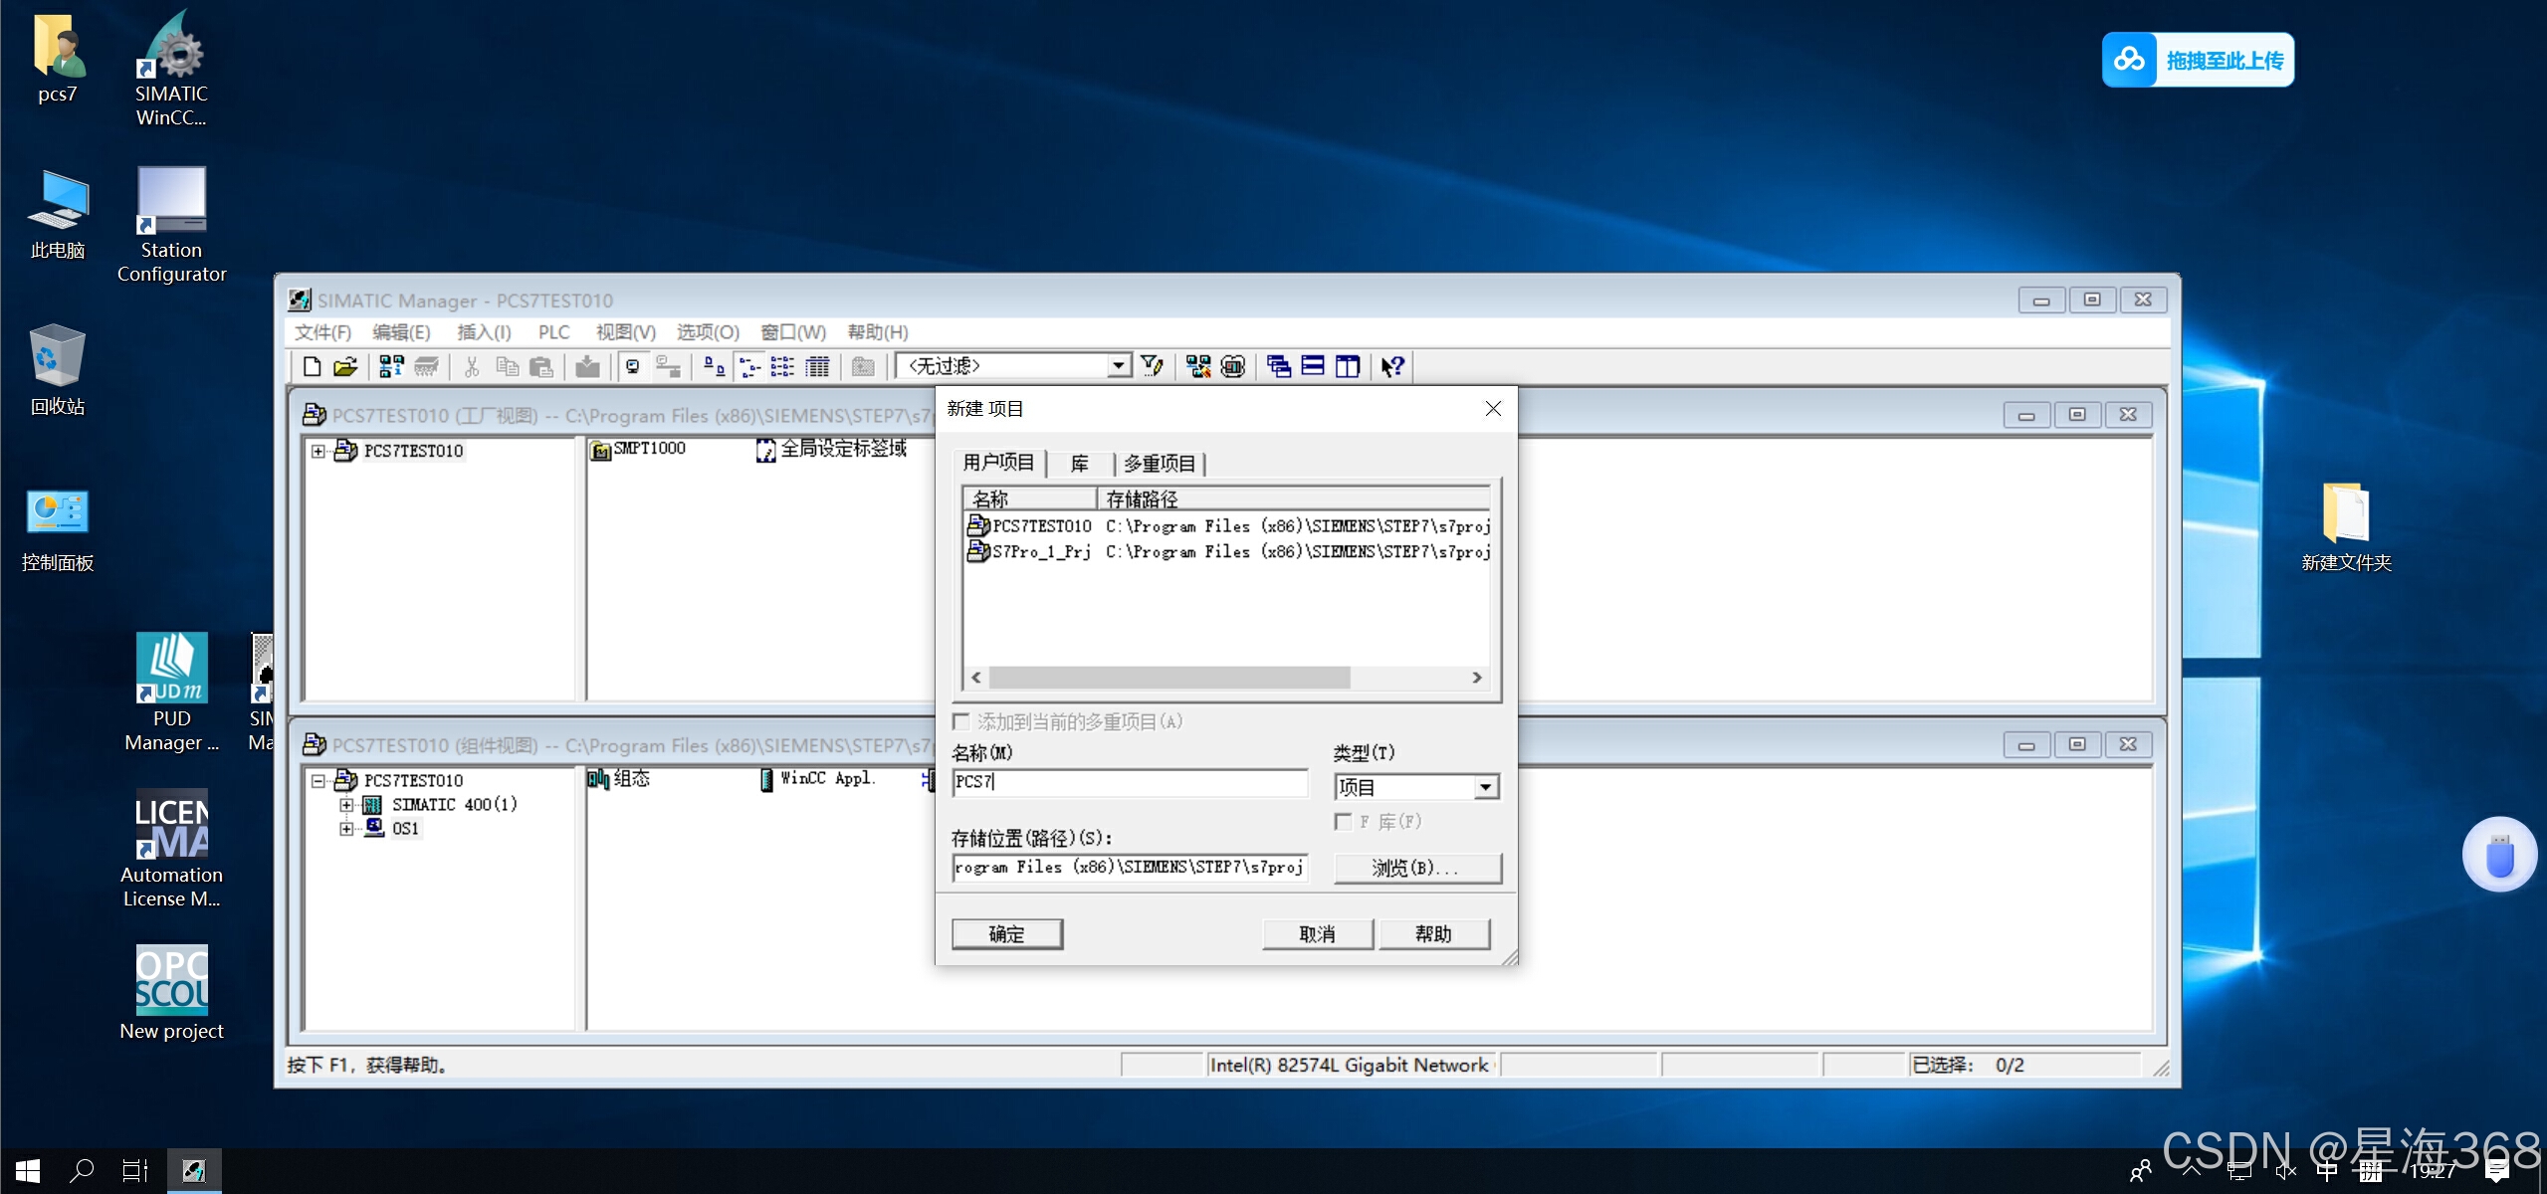
Task: Click the Open Project folder icon
Action: click(344, 367)
